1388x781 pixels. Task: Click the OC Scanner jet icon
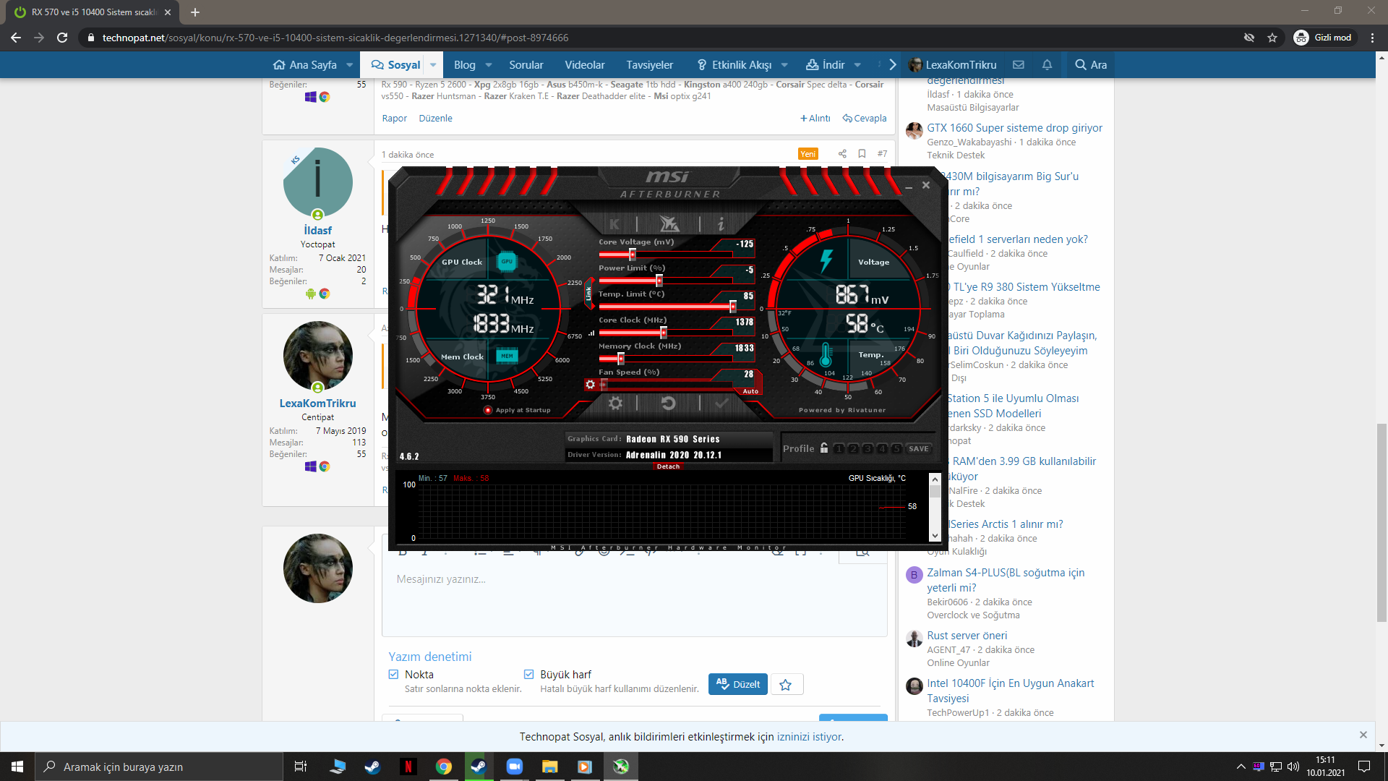(669, 224)
